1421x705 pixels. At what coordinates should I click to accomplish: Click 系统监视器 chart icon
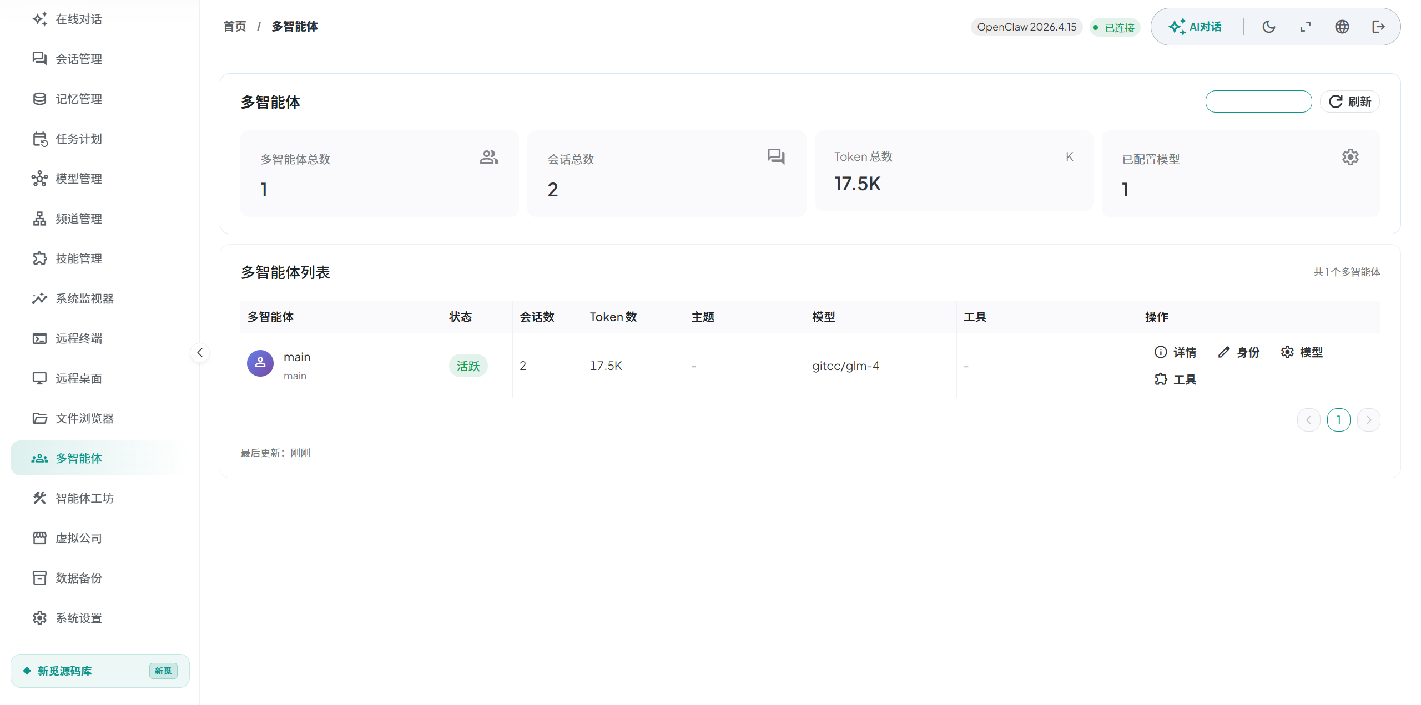tap(39, 298)
